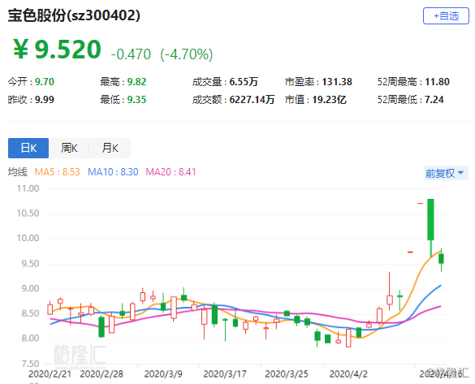This screenshot has width=475, height=384.
Task: Click the 2020/3/9 date axis label
Action: (163, 374)
